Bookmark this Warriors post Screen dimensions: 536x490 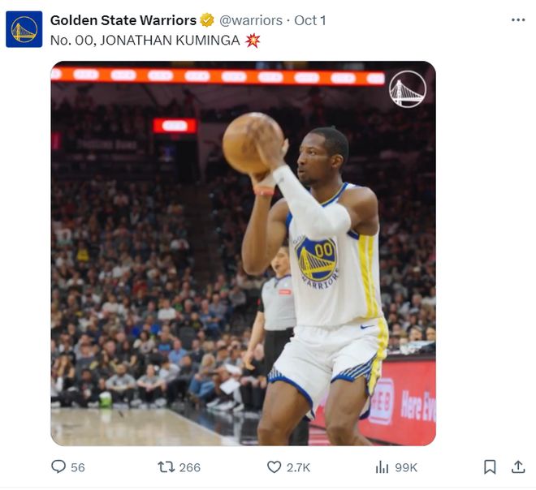(x=490, y=467)
